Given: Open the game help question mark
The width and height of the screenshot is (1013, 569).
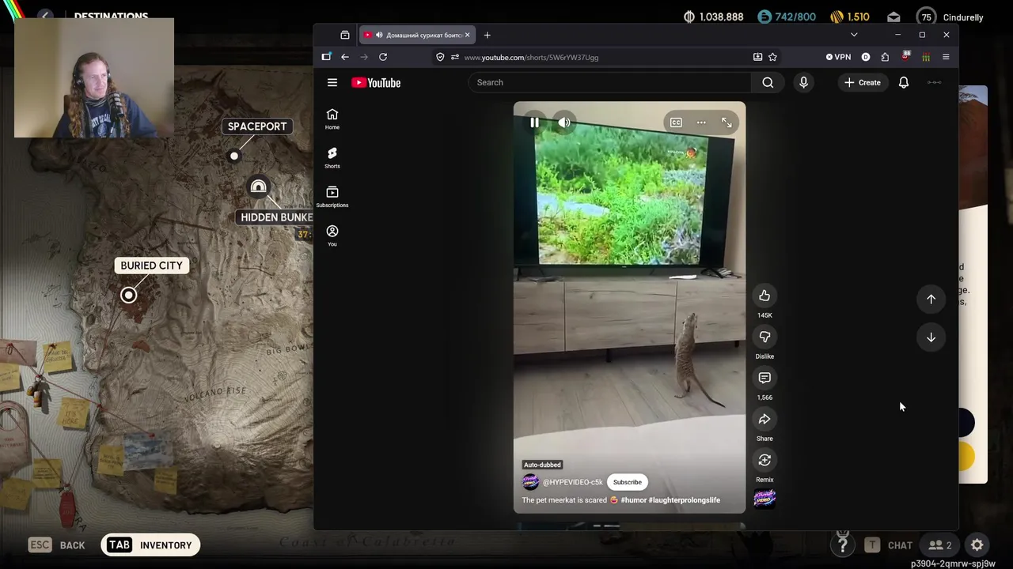Looking at the screenshot, I should click(x=843, y=545).
